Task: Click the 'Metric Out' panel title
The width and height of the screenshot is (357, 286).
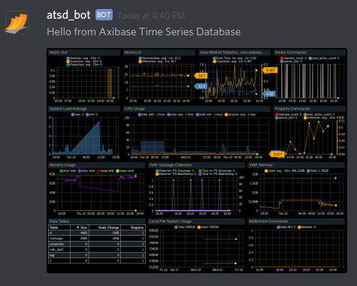Action: (x=58, y=53)
